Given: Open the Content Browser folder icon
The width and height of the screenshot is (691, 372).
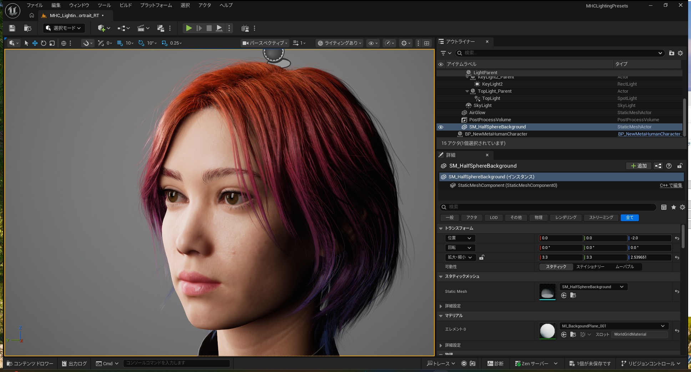Looking at the screenshot, I should pos(27,28).
